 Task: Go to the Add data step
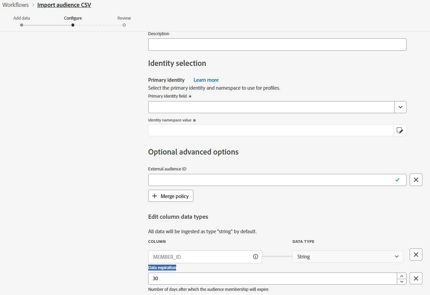[x=22, y=25]
